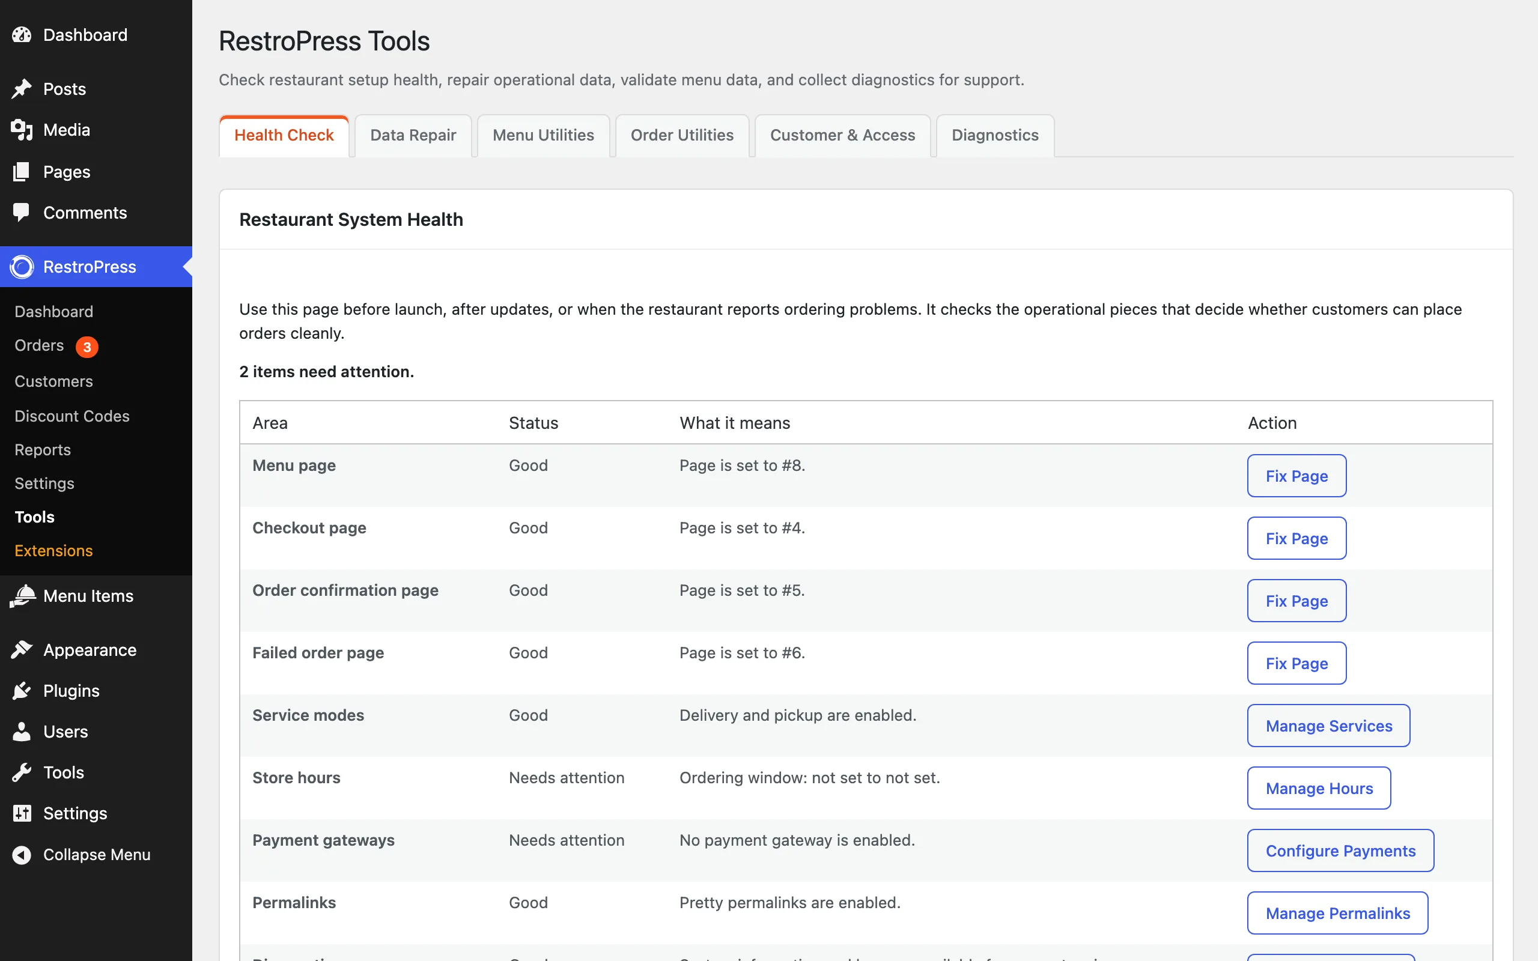The width and height of the screenshot is (1538, 961).
Task: Click Fix Page for Menu page row
Action: coord(1296,476)
